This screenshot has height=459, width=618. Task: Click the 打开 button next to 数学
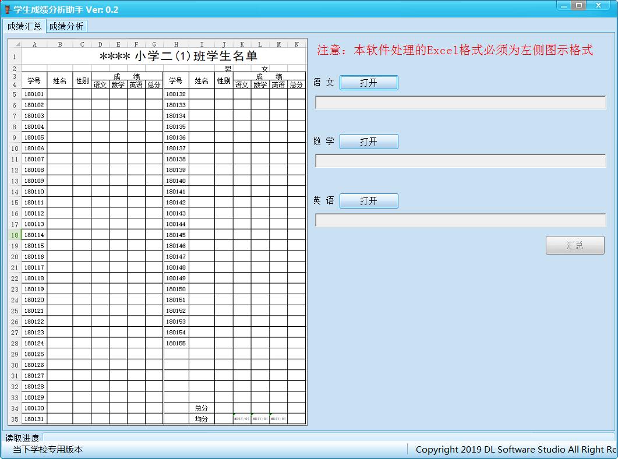tap(368, 141)
